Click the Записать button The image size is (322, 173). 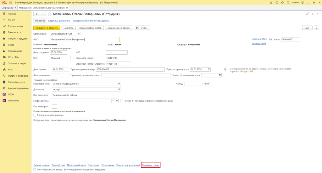pyautogui.click(x=69, y=28)
